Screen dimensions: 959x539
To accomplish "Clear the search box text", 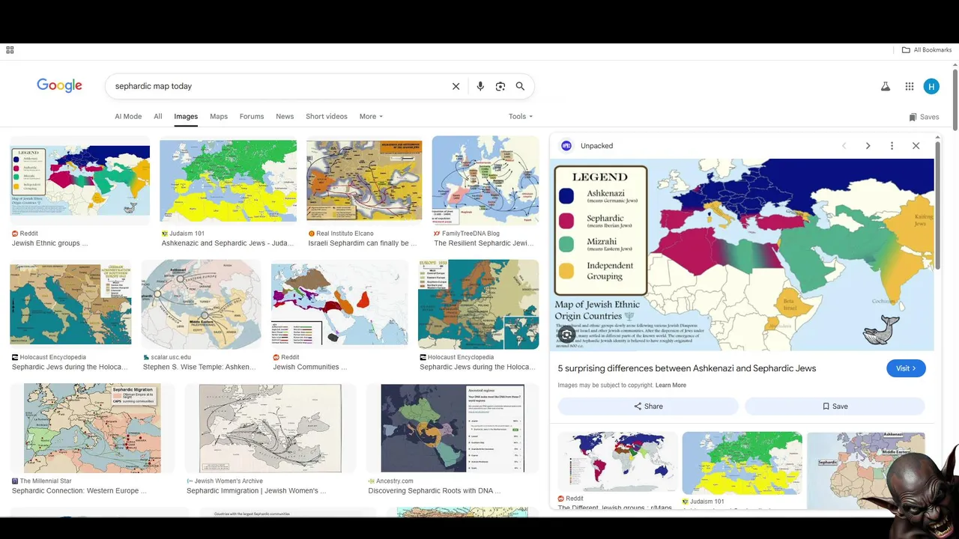I will pos(456,86).
